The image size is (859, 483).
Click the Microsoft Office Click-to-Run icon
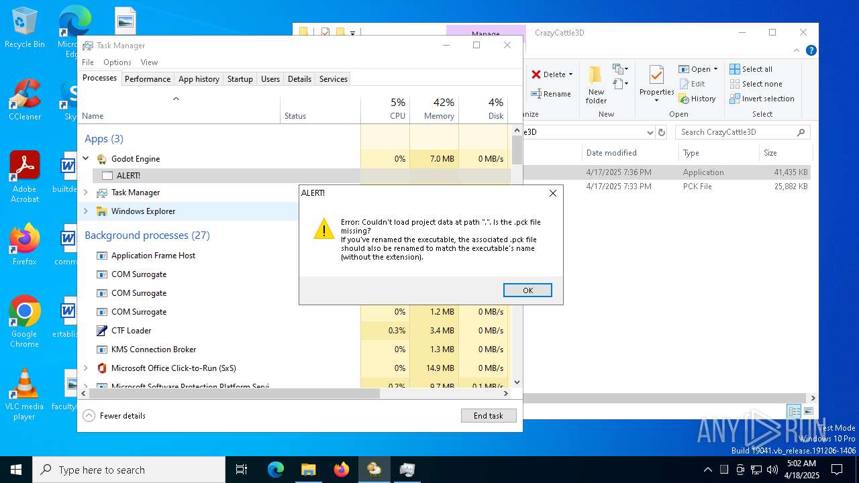click(102, 368)
